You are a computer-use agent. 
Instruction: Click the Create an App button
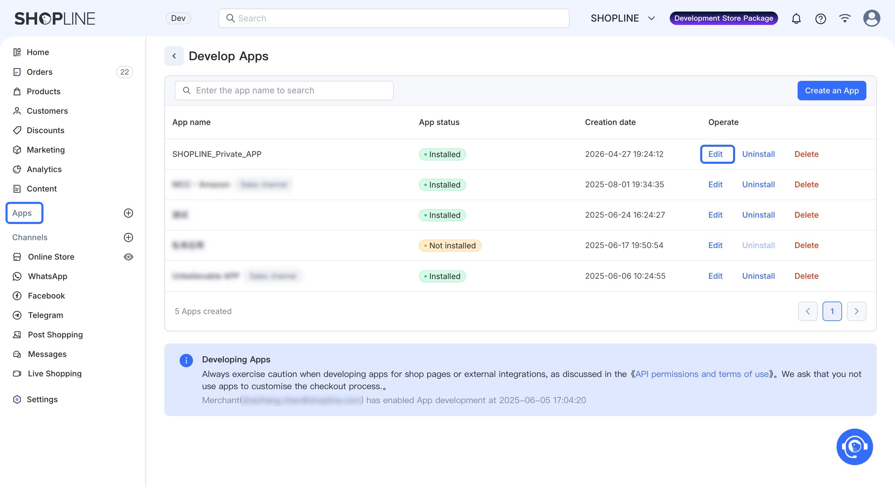(832, 91)
